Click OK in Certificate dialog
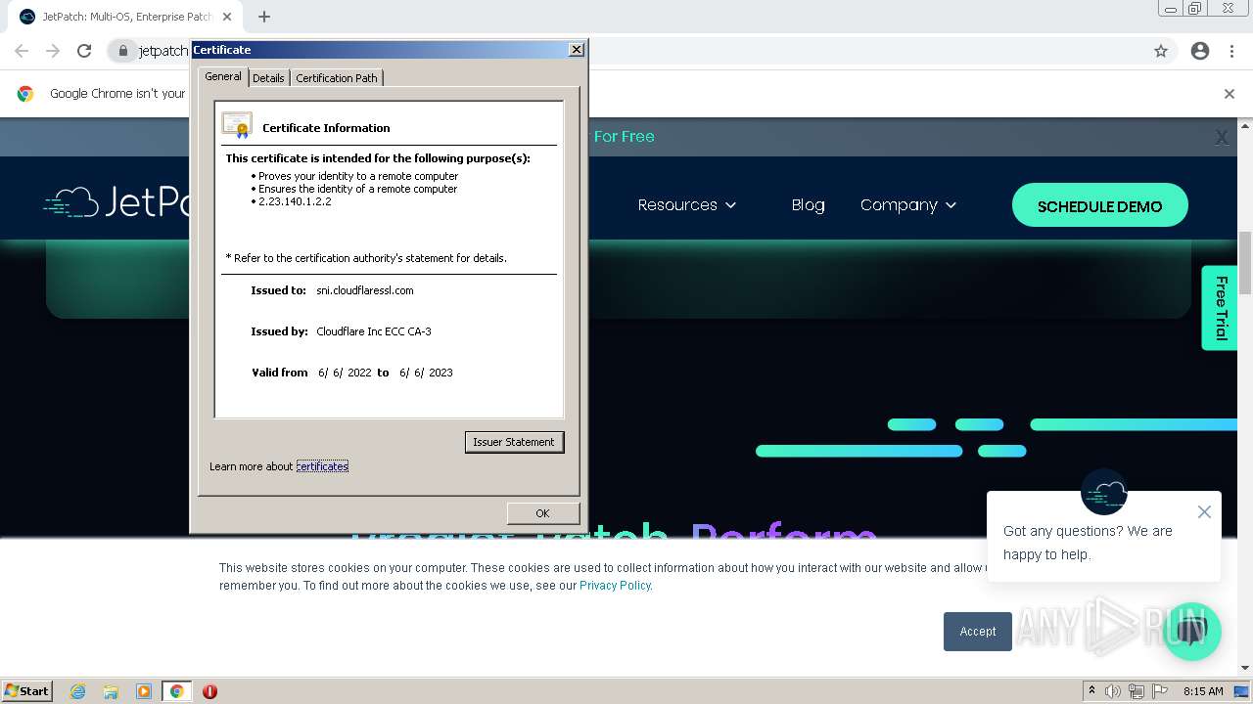 tap(542, 513)
